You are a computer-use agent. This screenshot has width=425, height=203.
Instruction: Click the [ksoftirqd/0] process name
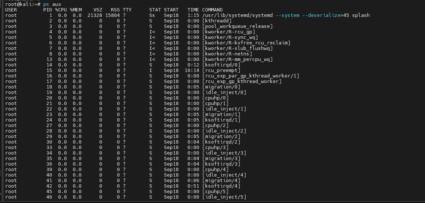click(221, 65)
